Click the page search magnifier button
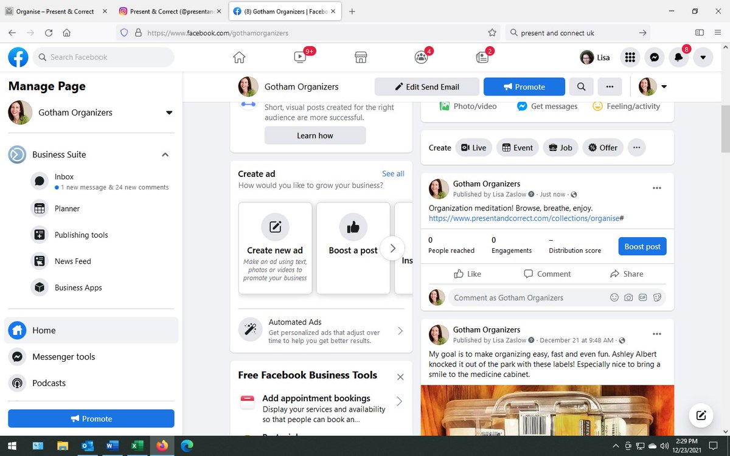The image size is (730, 456). click(x=581, y=87)
